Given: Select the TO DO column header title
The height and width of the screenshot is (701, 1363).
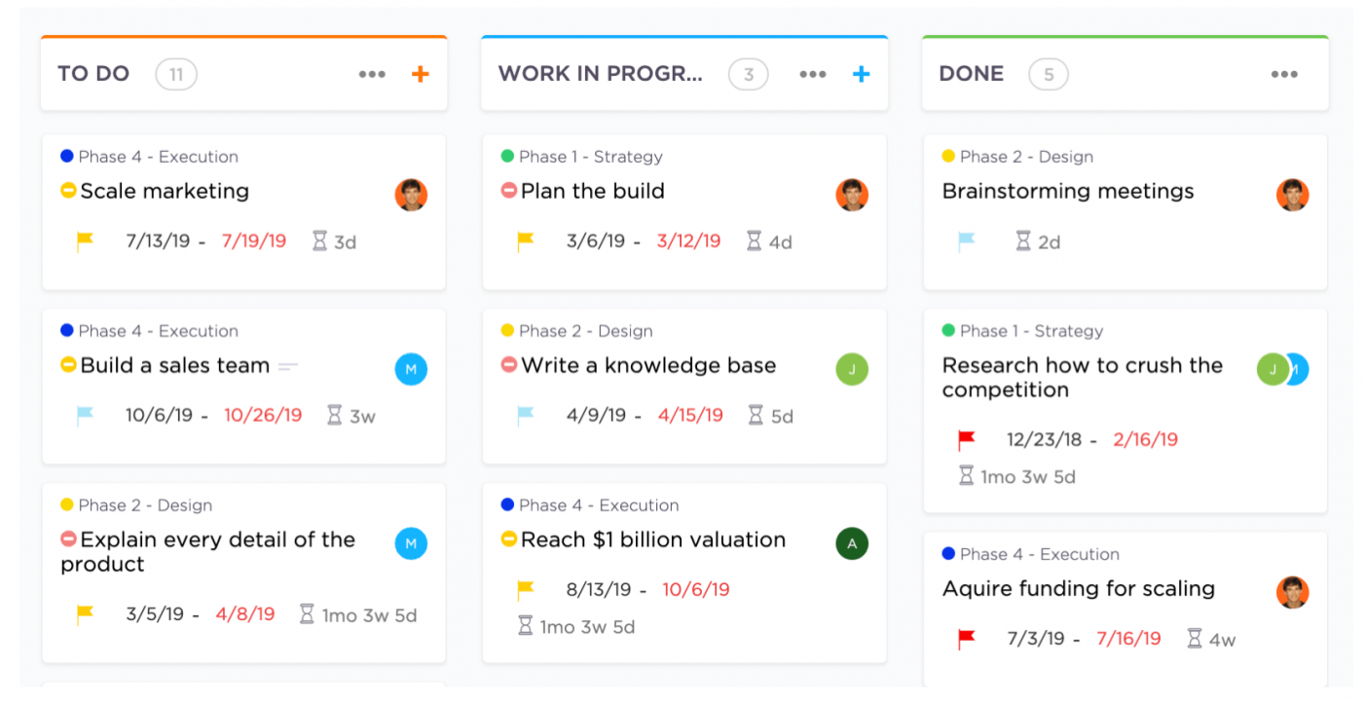Looking at the screenshot, I should coord(93,74).
